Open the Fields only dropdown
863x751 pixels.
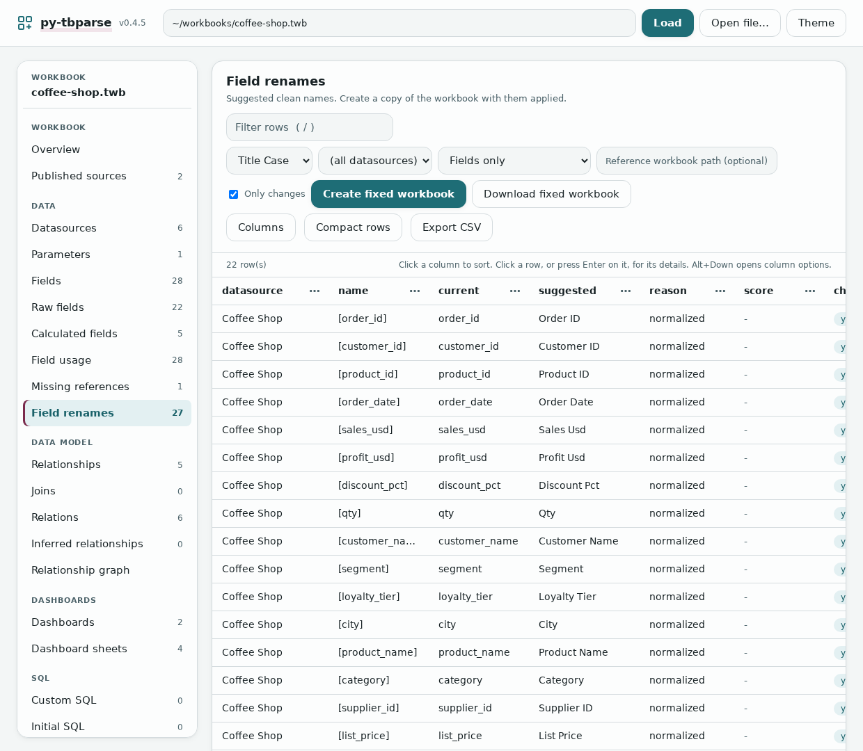(x=514, y=161)
